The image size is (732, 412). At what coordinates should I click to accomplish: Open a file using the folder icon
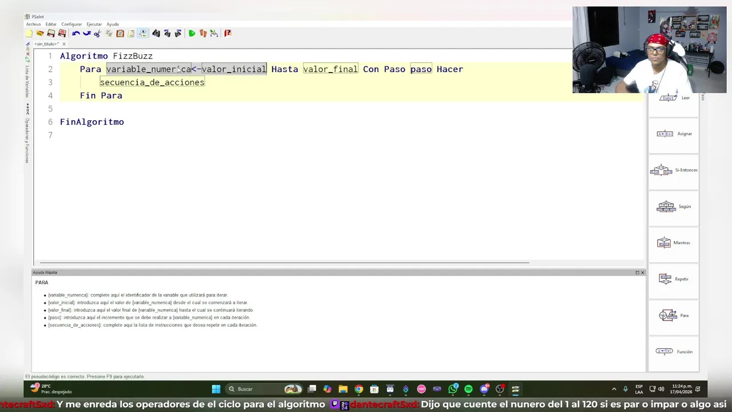click(x=40, y=33)
